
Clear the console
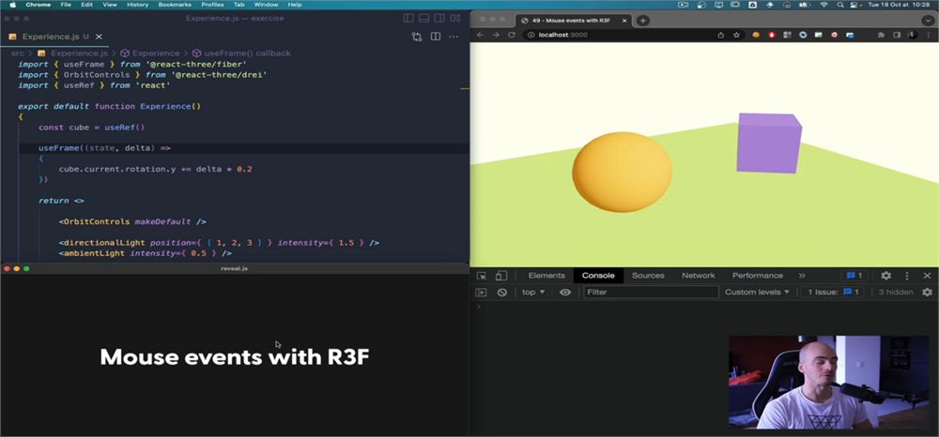pos(502,293)
